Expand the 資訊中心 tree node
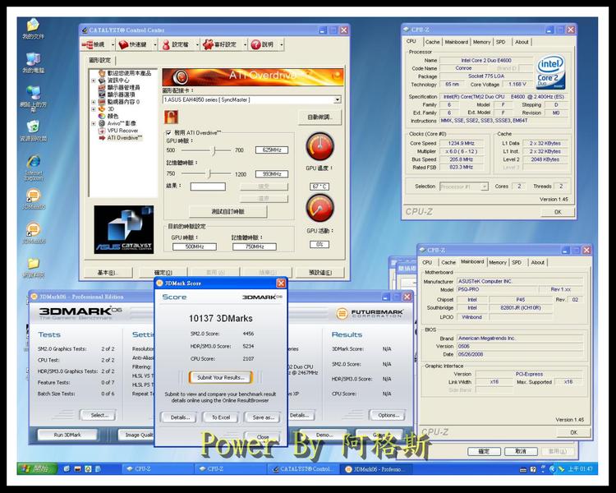Image resolution: width=616 pixels, height=493 pixels. click(x=94, y=81)
